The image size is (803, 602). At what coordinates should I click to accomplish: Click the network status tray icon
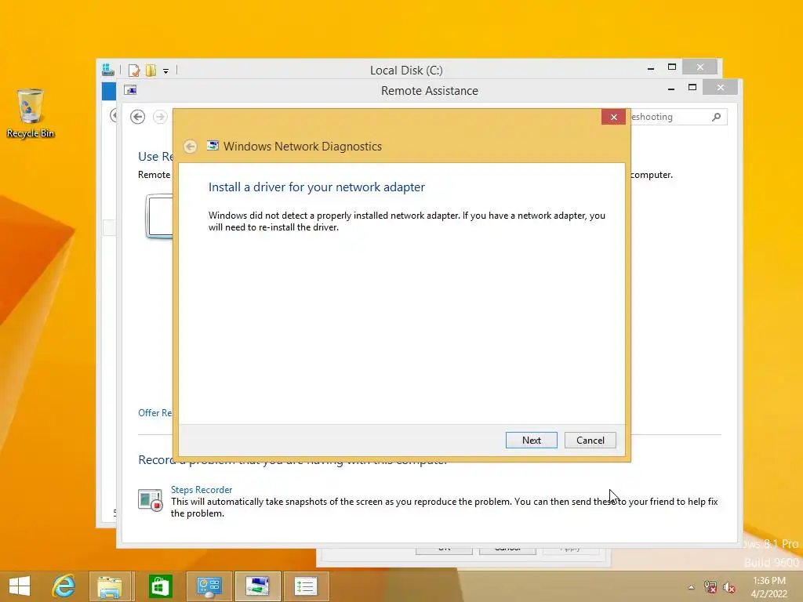(x=710, y=587)
